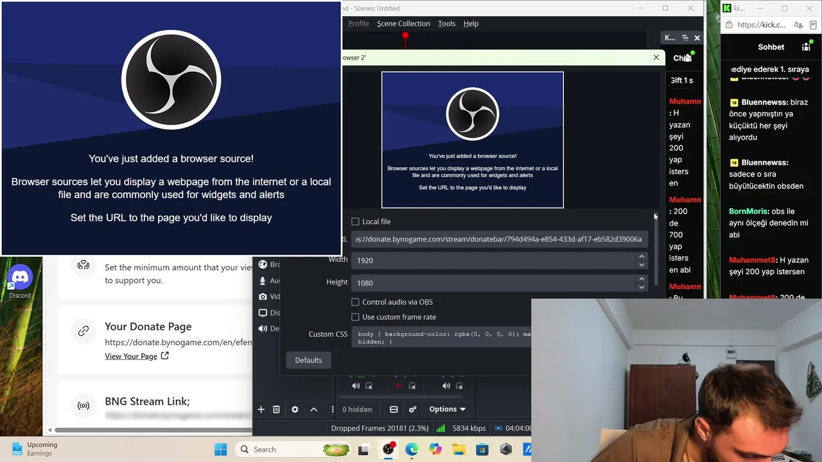Open Task View on the taskbar
The height and width of the screenshot is (462, 822).
363,449
